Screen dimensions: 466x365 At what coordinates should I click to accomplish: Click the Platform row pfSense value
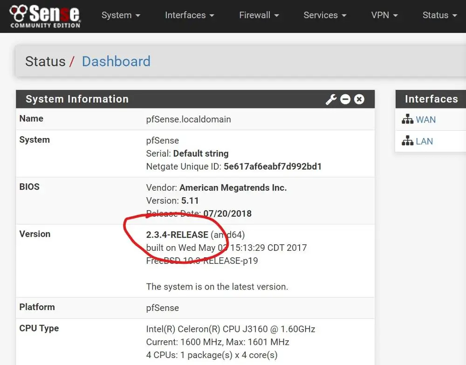point(162,308)
